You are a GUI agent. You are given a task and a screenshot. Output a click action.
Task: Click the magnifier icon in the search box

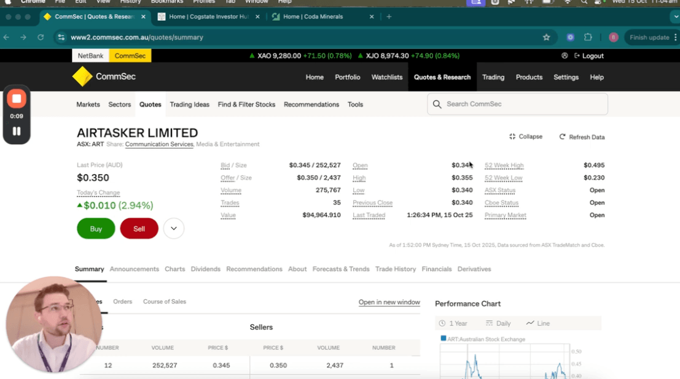[437, 104]
